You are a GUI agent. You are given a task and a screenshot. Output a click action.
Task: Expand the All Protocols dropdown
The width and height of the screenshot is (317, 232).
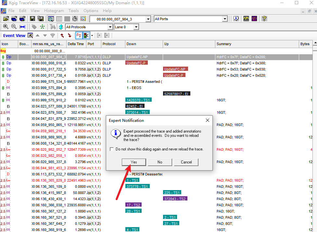[x=110, y=27]
